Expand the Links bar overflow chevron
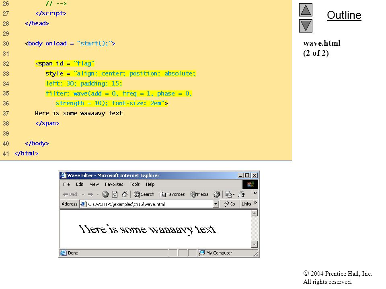 tap(255, 203)
